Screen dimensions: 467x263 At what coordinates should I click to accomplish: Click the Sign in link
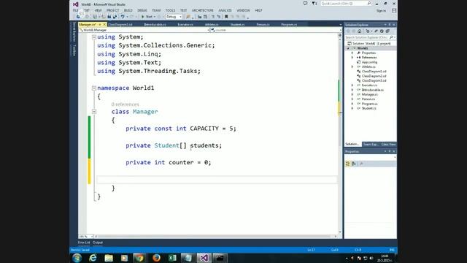tap(381, 11)
